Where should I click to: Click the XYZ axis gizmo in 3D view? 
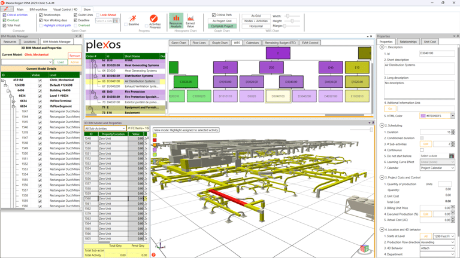click(160, 244)
